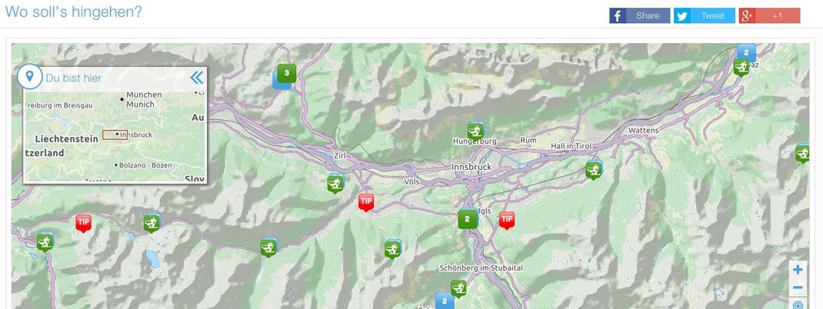Click the Twitter Tweet button

tap(705, 15)
